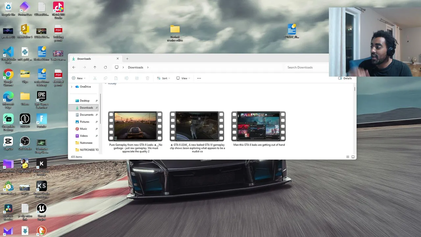Open Pictures in the navigation pane
The image size is (421, 237).
click(x=84, y=122)
